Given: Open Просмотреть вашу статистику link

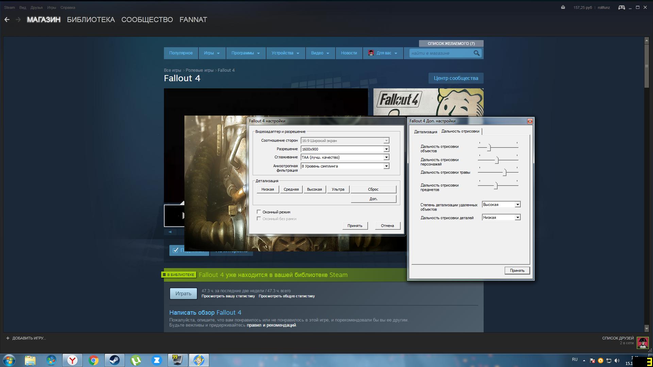Looking at the screenshot, I should click(228, 296).
